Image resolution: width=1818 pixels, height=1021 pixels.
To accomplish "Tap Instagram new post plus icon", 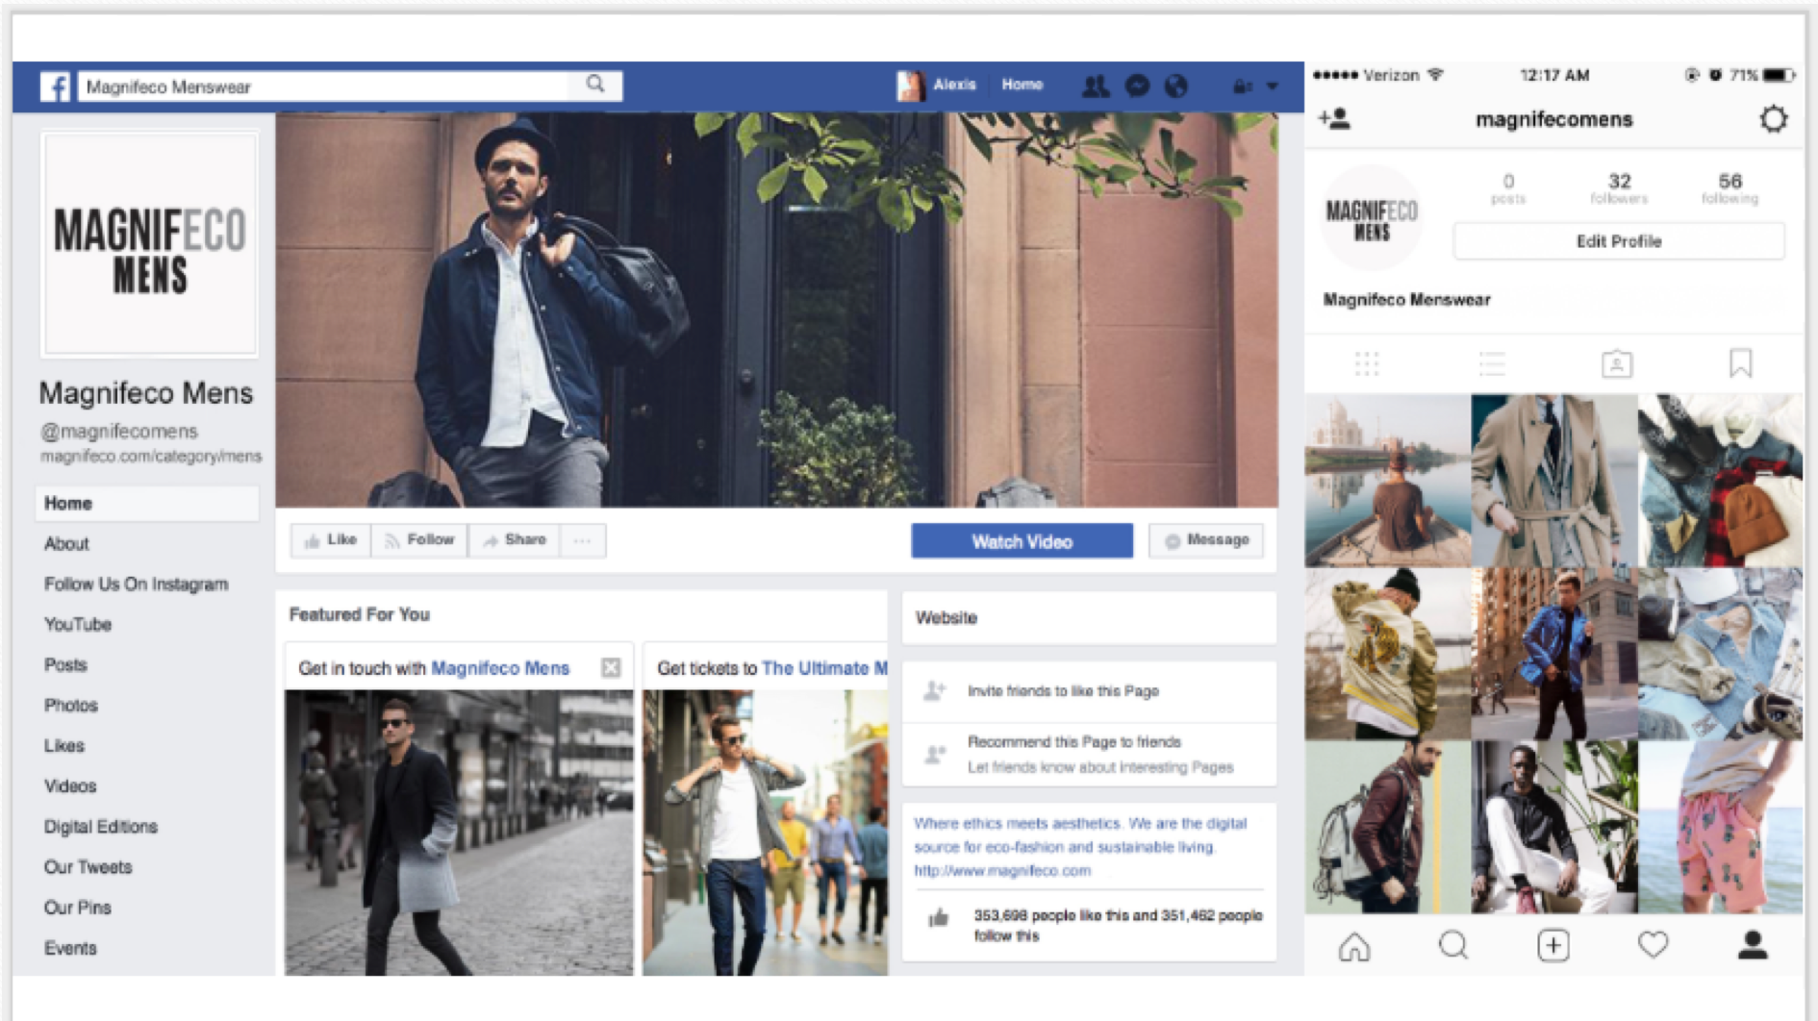I will click(x=1553, y=946).
